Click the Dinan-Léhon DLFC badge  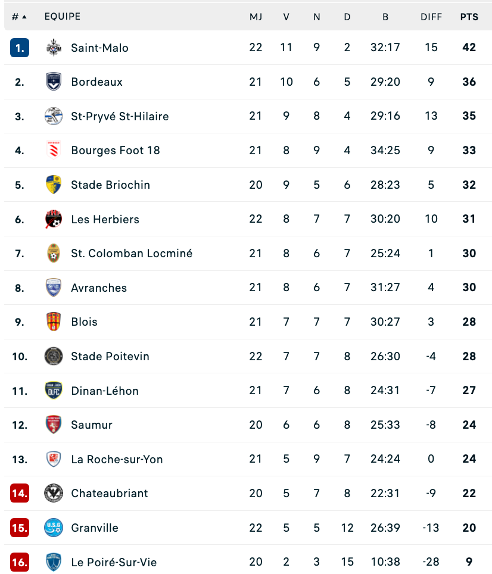[x=54, y=391]
